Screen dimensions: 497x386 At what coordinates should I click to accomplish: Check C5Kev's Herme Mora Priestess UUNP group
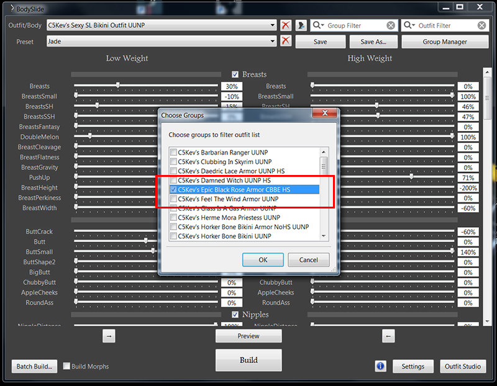click(173, 218)
